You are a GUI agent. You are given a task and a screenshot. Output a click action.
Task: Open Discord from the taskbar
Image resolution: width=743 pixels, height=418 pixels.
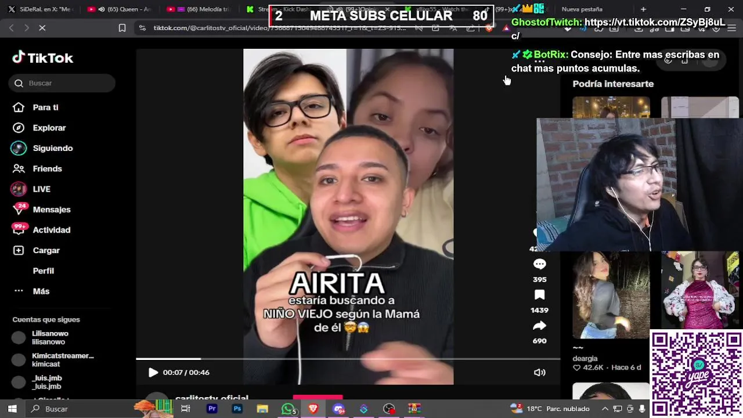point(338,409)
